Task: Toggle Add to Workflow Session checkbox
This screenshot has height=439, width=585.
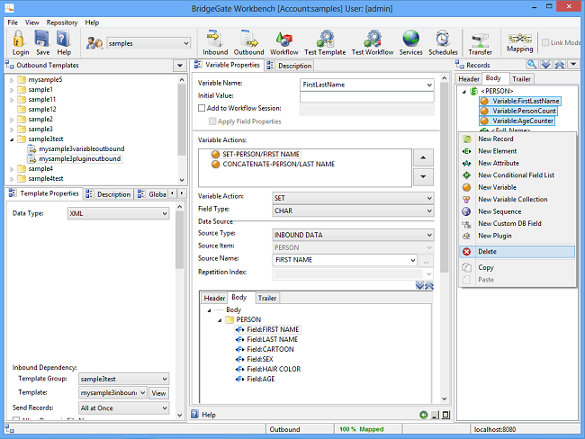Action: pyautogui.click(x=202, y=108)
